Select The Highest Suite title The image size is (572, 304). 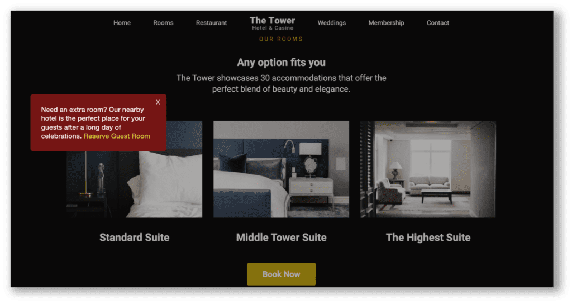428,237
